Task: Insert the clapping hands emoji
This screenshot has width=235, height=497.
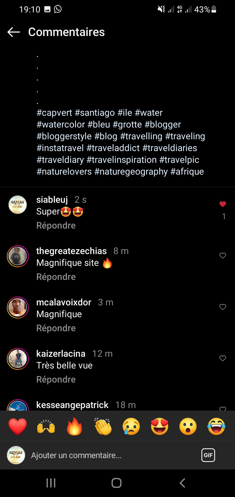Action: [x=103, y=427]
